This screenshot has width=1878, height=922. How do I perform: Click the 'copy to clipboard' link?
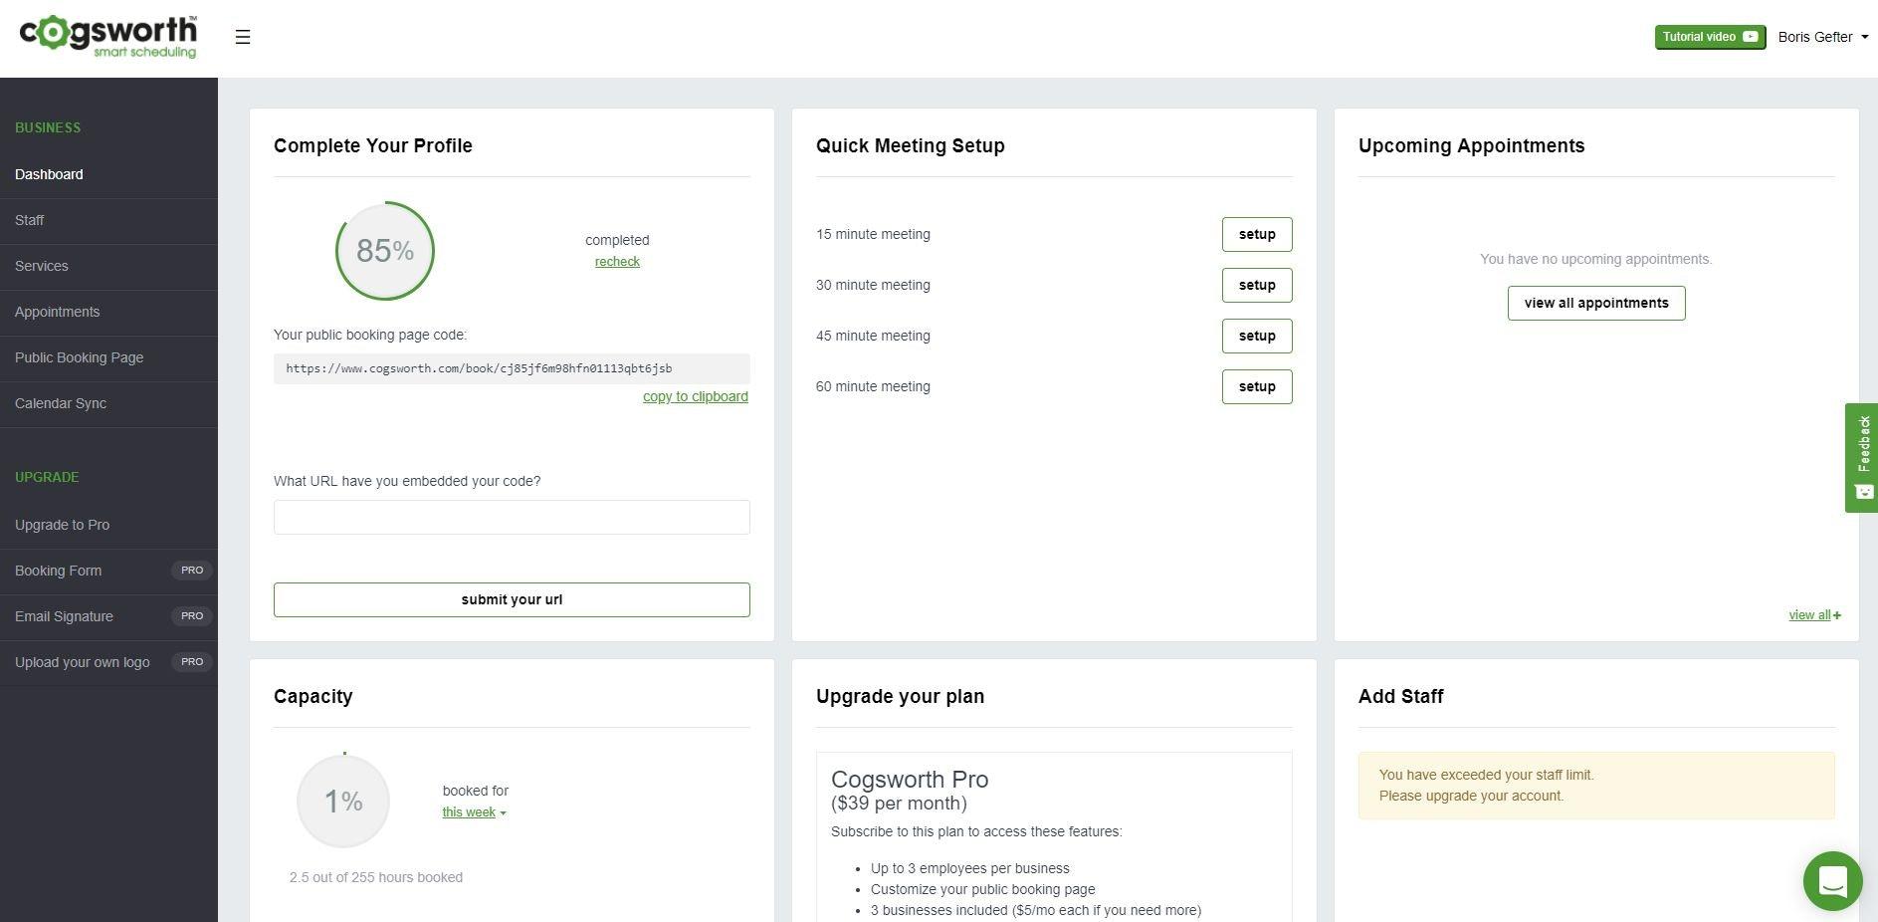click(x=696, y=396)
